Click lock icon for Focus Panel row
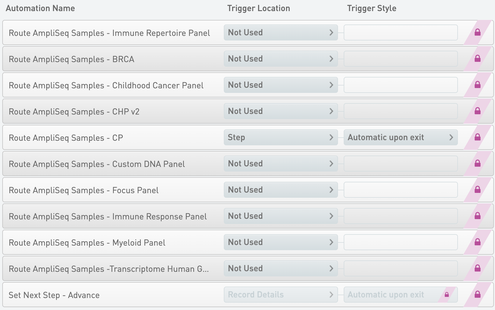Viewport: 495px width, 310px height. pyautogui.click(x=477, y=190)
